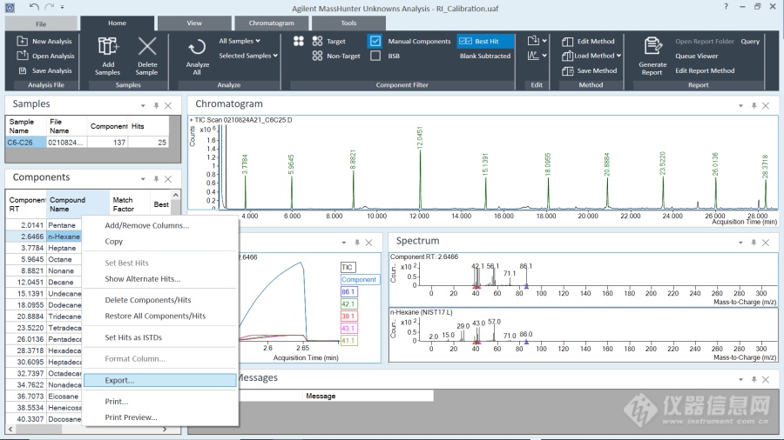The width and height of the screenshot is (784, 440).
Task: Pin the Samples panel
Action: tap(156, 105)
